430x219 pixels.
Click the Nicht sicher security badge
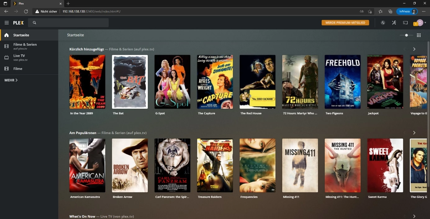(x=46, y=11)
